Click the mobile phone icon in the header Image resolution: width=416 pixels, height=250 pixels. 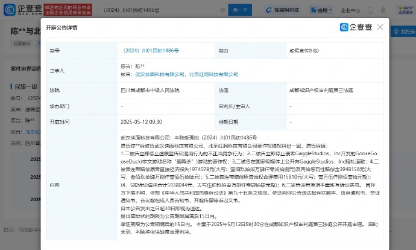(371, 10)
